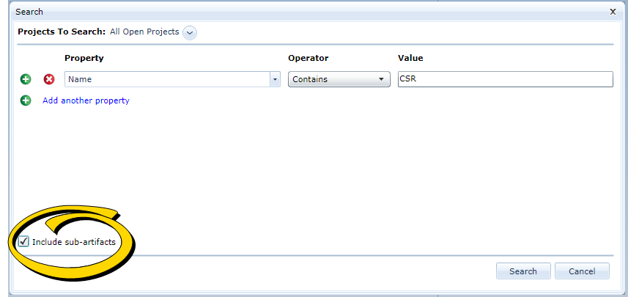Click the Projects To Search label
The width and height of the screenshot is (628, 297).
click(x=62, y=32)
